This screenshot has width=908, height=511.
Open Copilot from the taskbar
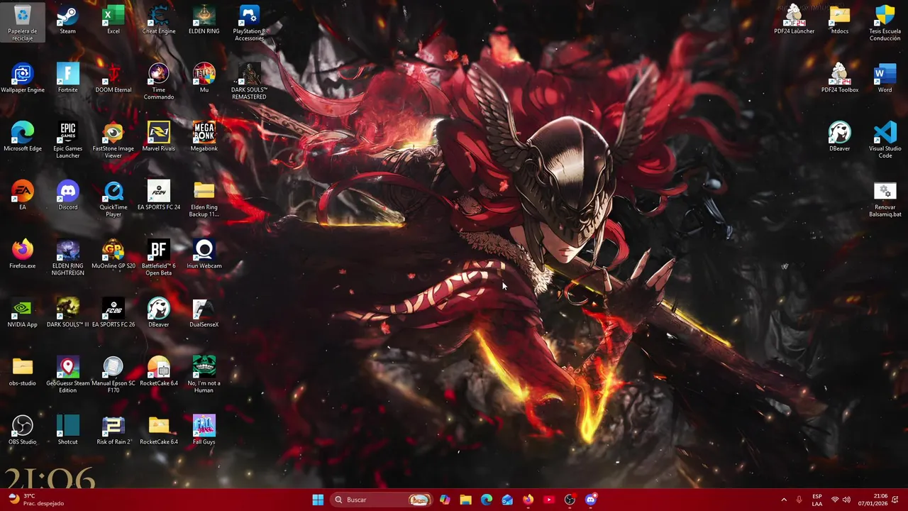(445, 500)
